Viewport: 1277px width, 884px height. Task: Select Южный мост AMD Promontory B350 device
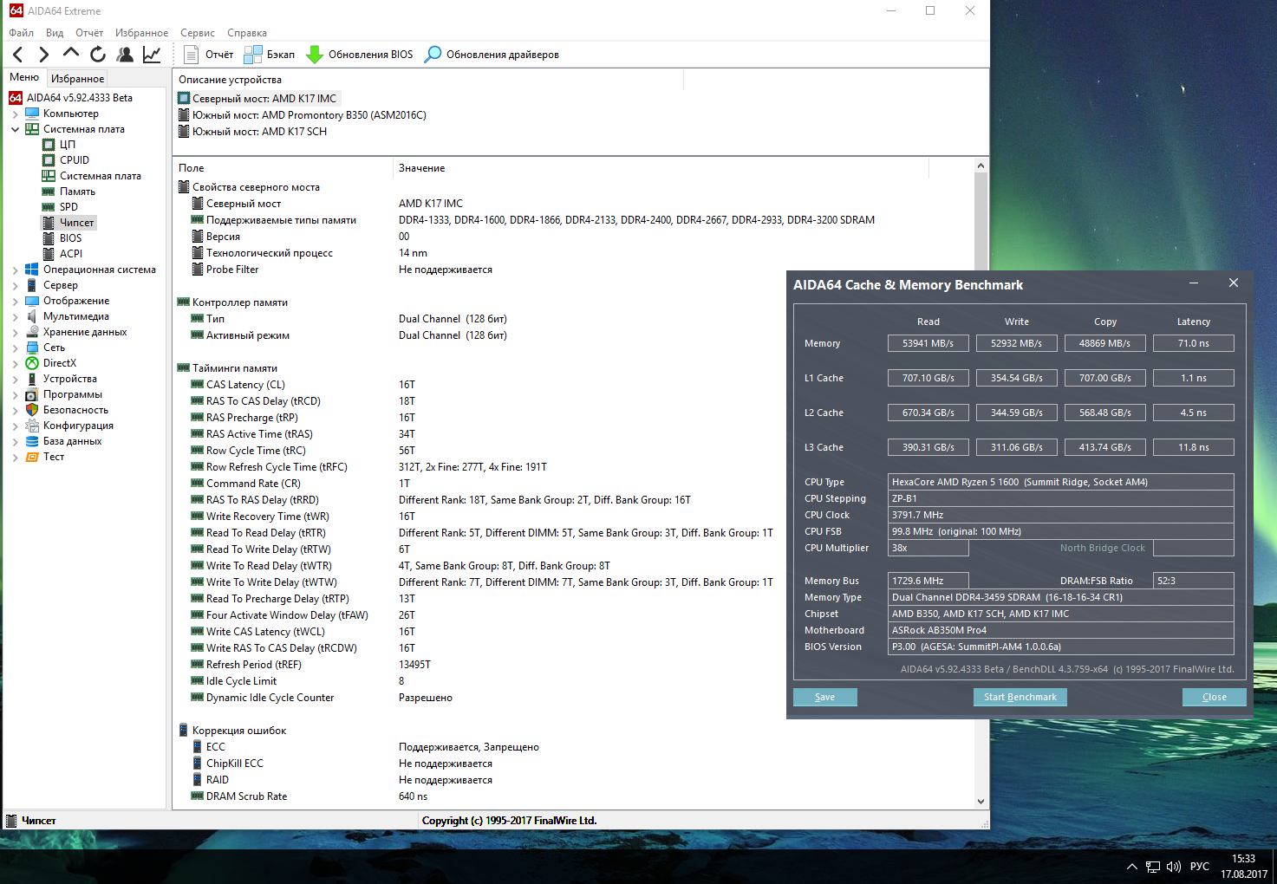(x=309, y=115)
